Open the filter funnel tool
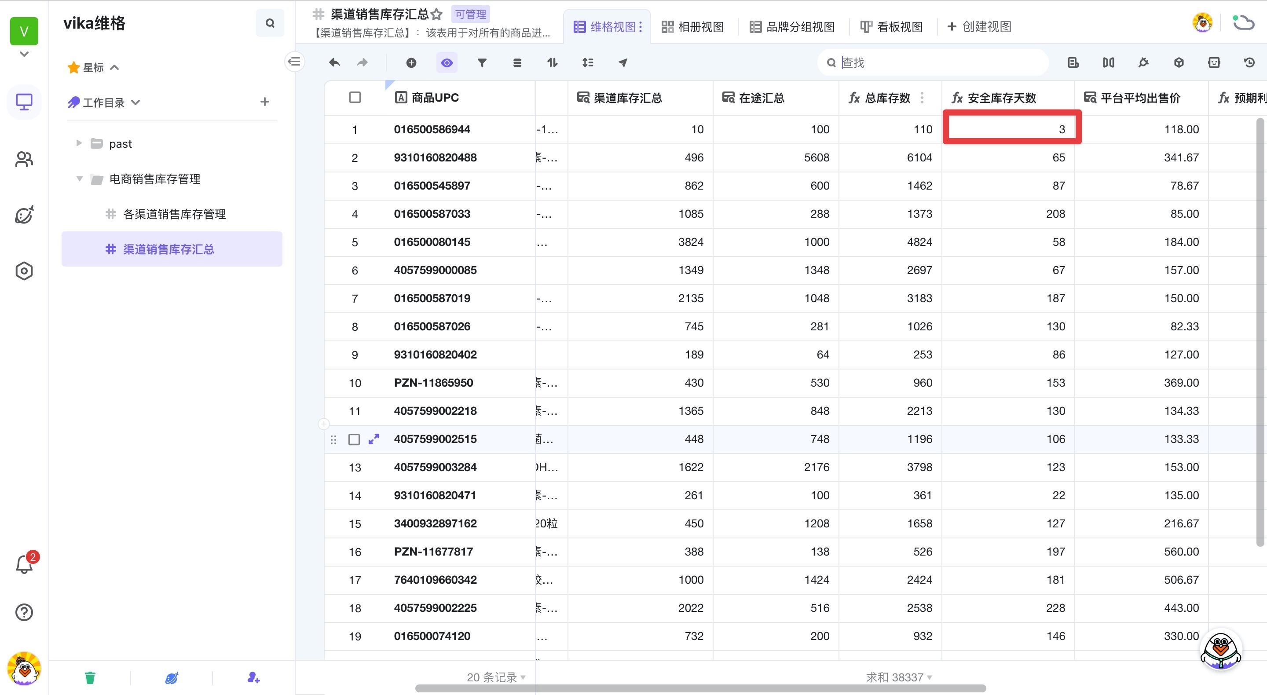 click(482, 62)
